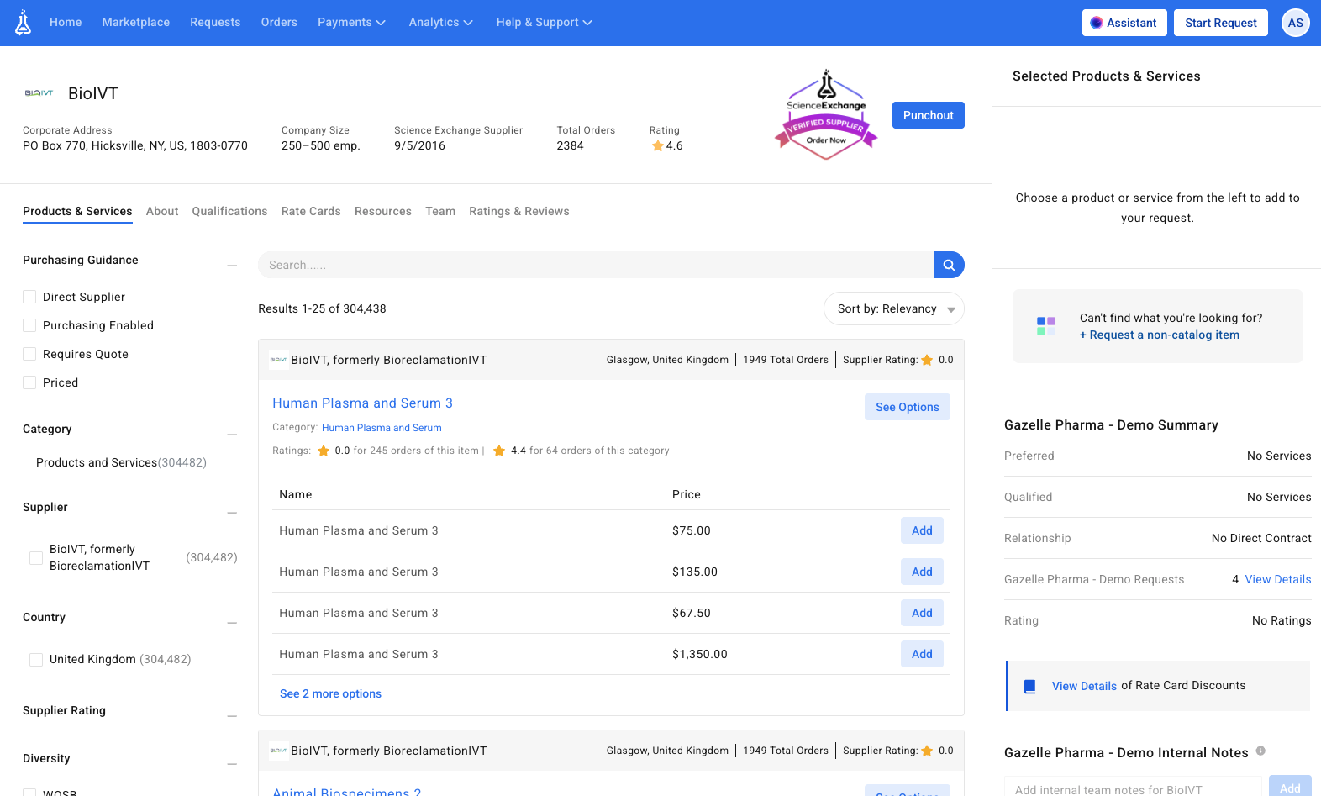The height and width of the screenshot is (796, 1321).
Task: Add the $75.00 Human Plasma item
Action: [922, 530]
